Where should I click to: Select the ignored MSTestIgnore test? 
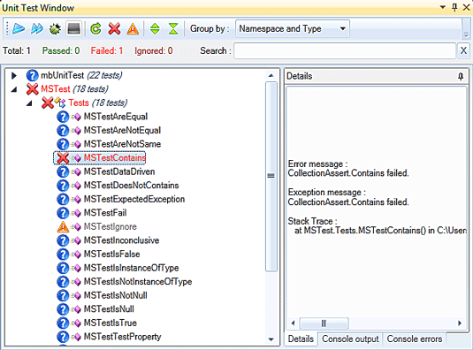pyautogui.click(x=111, y=226)
